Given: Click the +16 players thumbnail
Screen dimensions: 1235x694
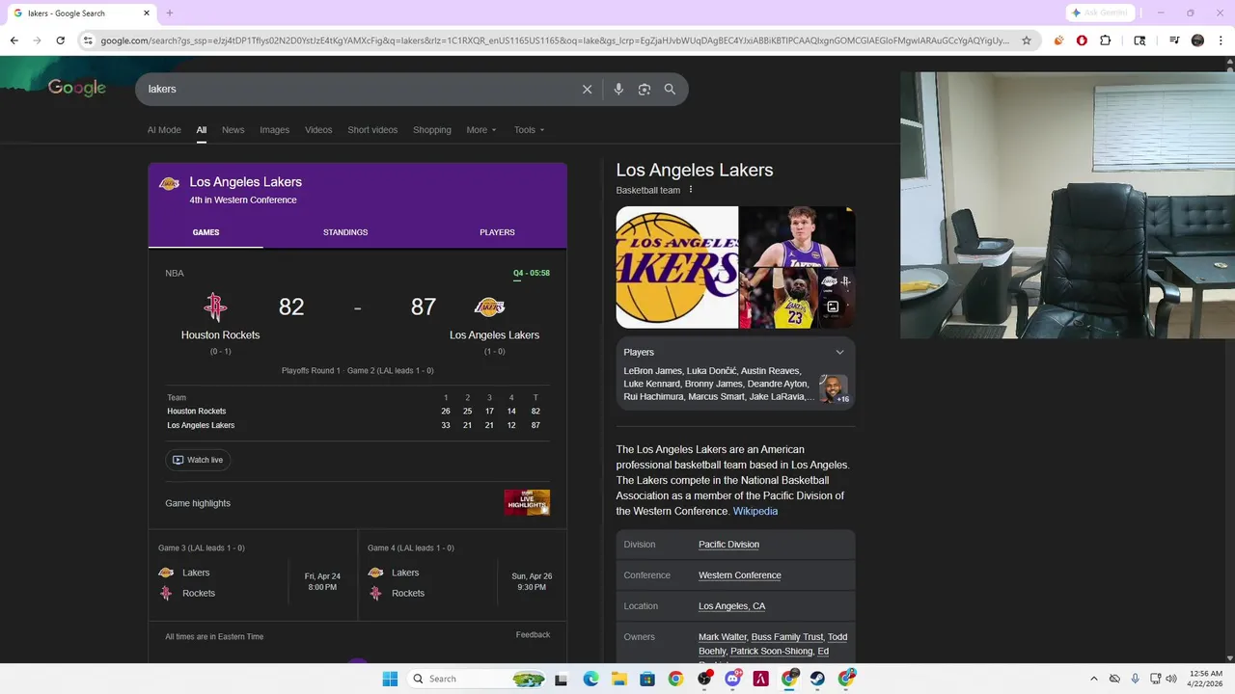Looking at the screenshot, I should coord(834,389).
